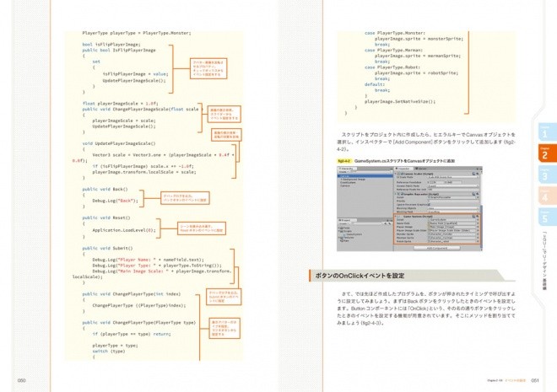Open object picker for Name Field
Viewport: 557px width, 392px height.
coord(478,223)
